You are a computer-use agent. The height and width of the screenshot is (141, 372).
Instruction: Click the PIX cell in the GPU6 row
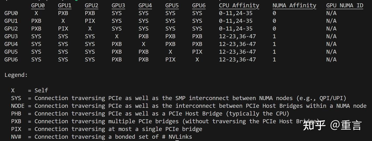tap(170, 59)
